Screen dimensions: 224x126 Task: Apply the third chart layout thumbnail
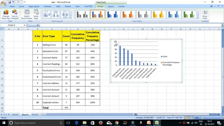pos(65,14)
